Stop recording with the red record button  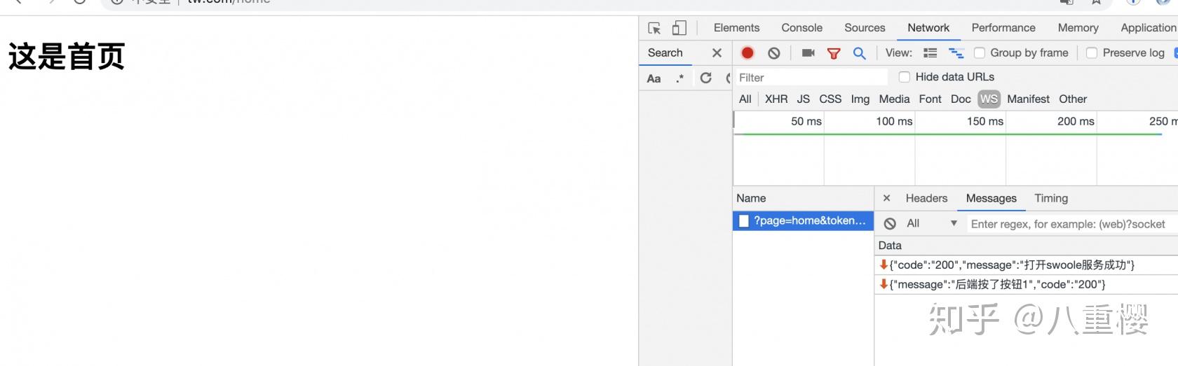[747, 53]
